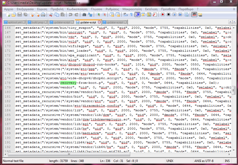The image size is (238, 165).
Task: Click the highlighted word recovery on line 178
Action: coord(68,83)
